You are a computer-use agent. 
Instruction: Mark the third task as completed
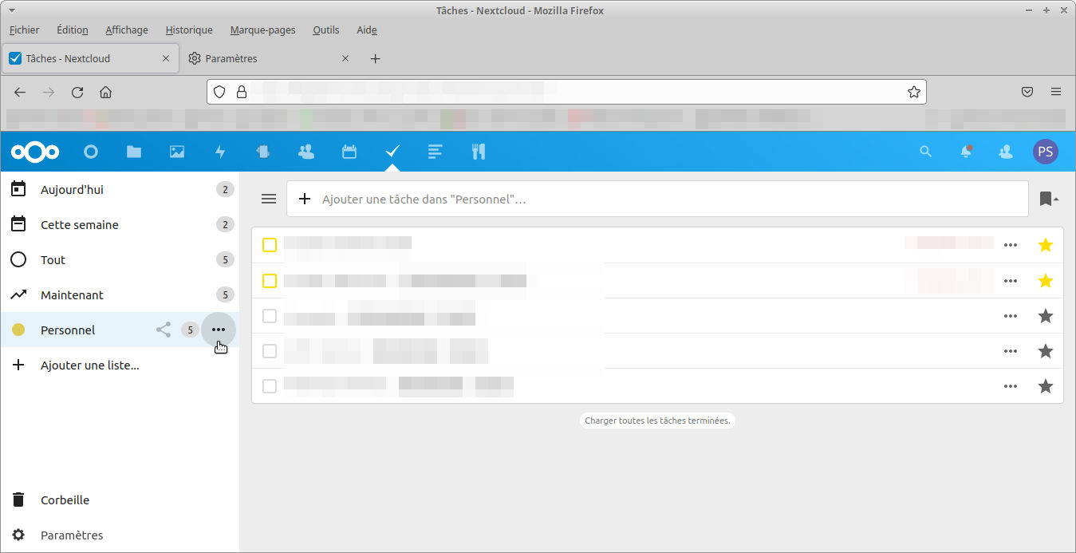(270, 316)
